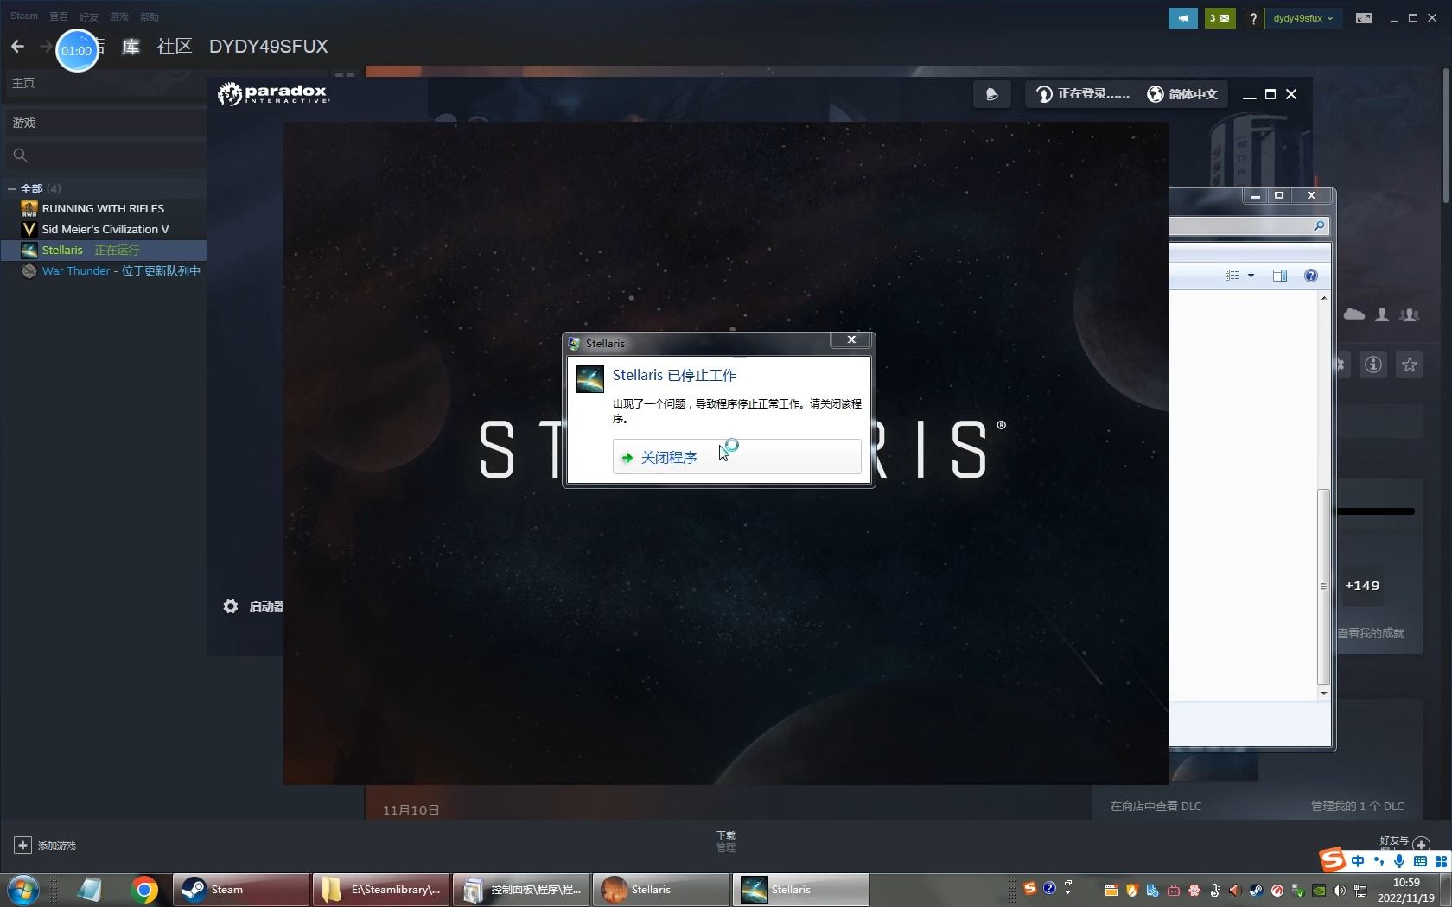Open Steam announcements megaphone icon
This screenshot has width=1452, height=907.
click(1182, 18)
